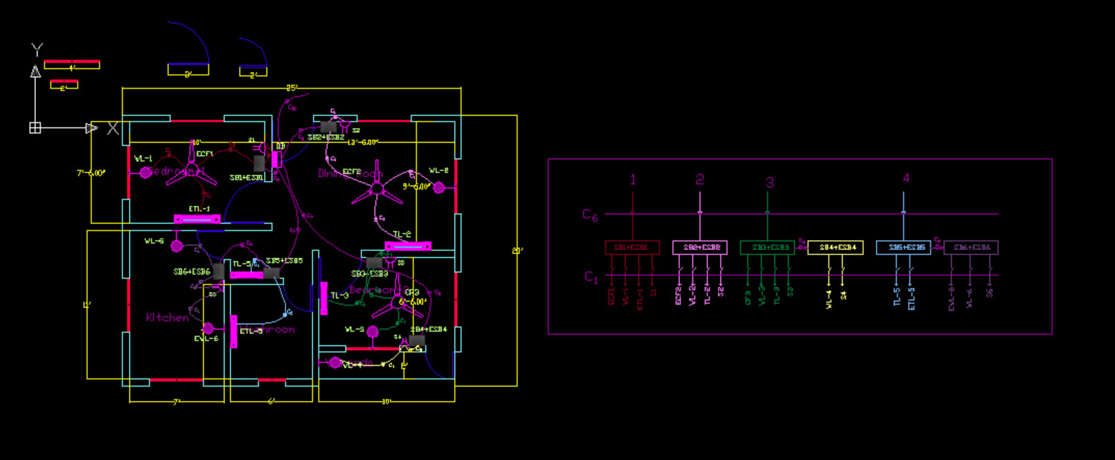The height and width of the screenshot is (460, 1115).
Task: Pick the WL-4 lamp symbol near the entrance
Action: (x=335, y=362)
